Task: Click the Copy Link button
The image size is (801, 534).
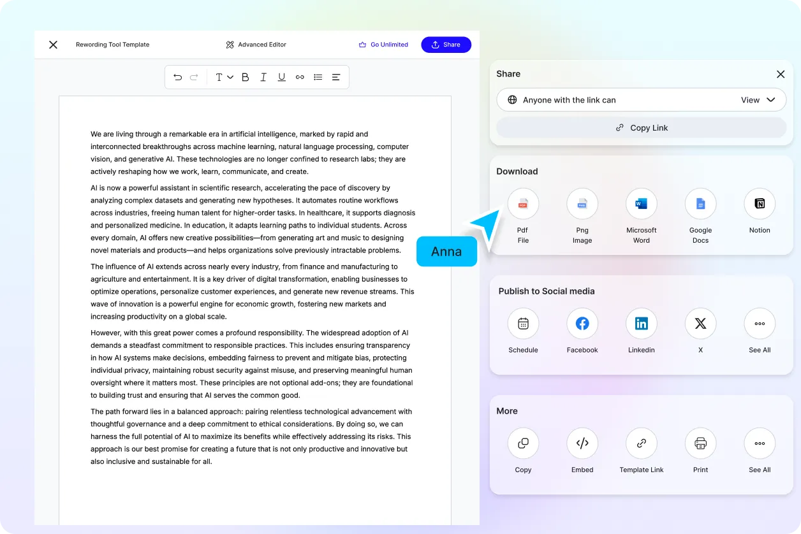Action: coord(642,127)
